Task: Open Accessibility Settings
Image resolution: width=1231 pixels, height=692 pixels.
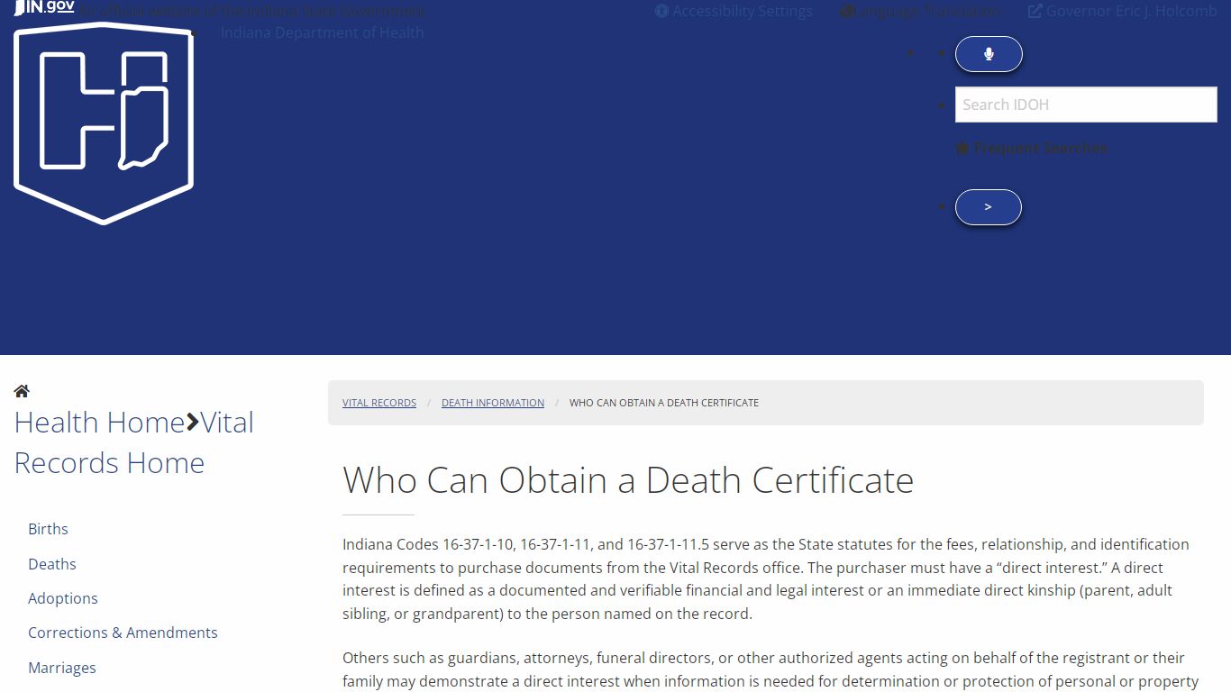Action: tap(734, 11)
